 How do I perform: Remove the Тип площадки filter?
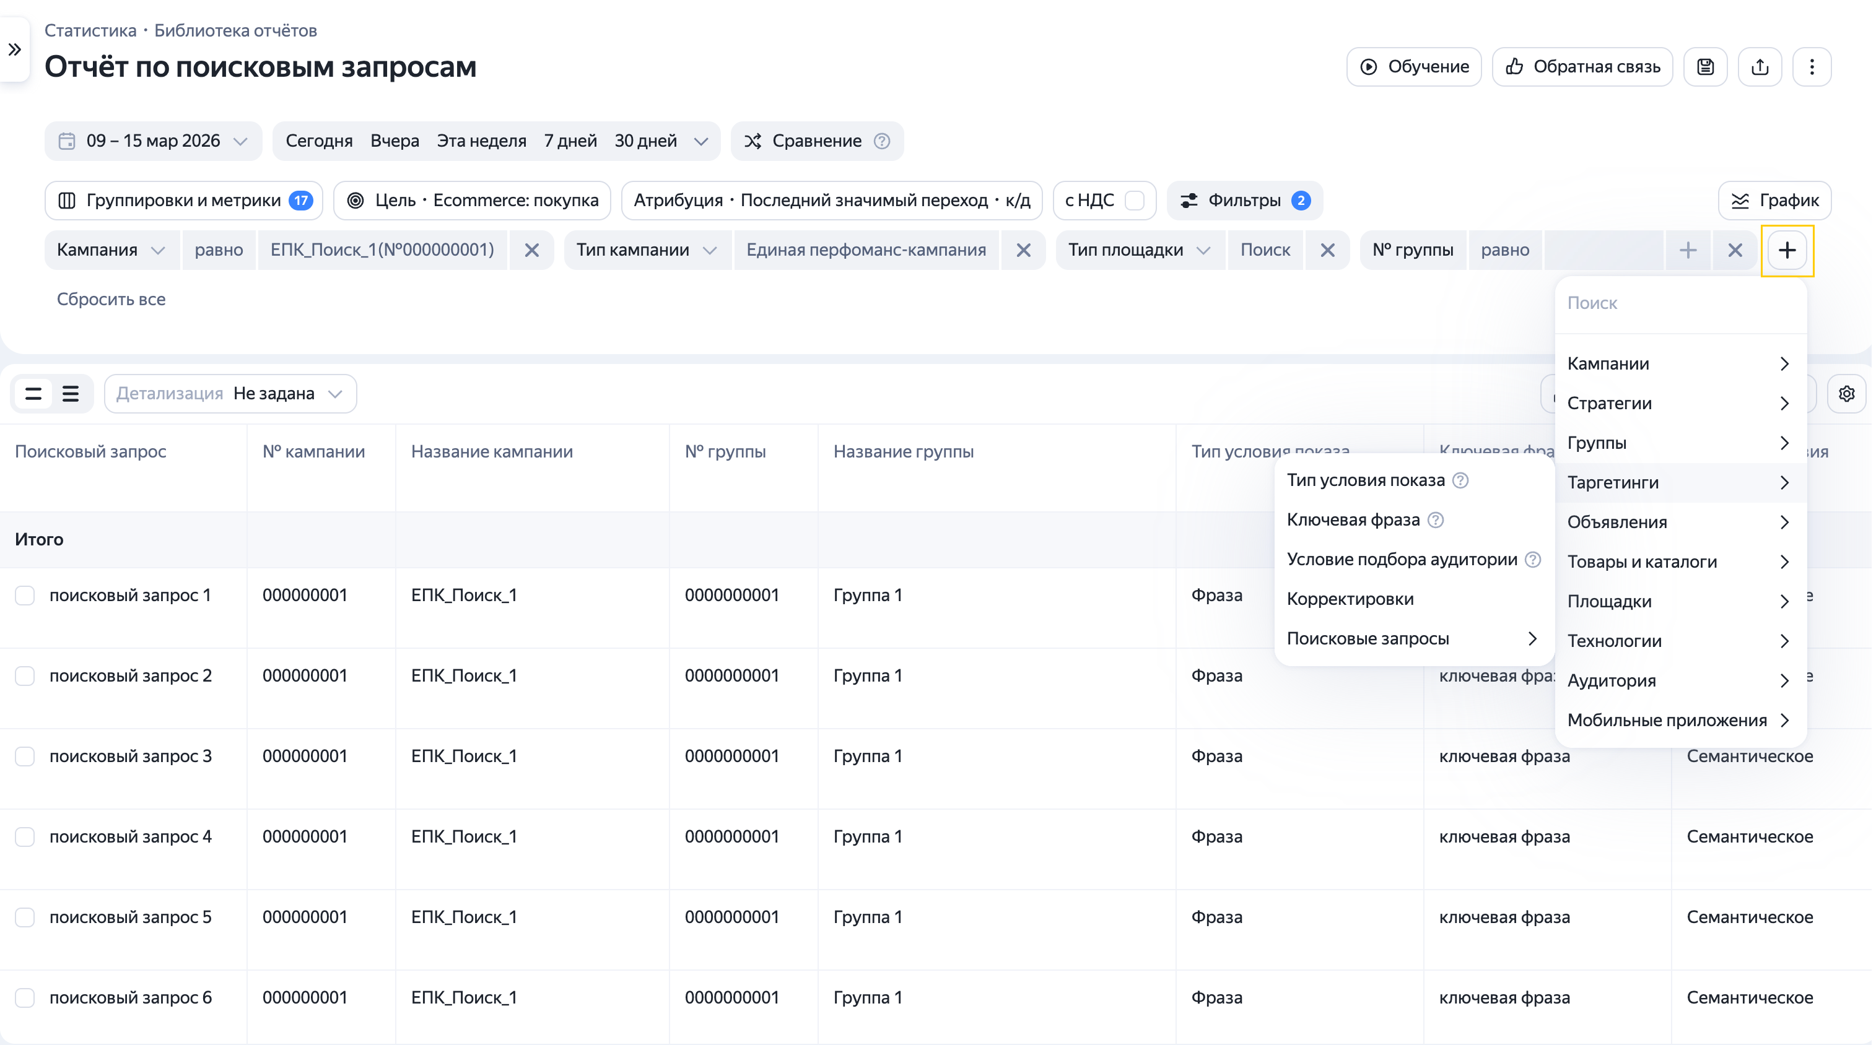coord(1328,250)
